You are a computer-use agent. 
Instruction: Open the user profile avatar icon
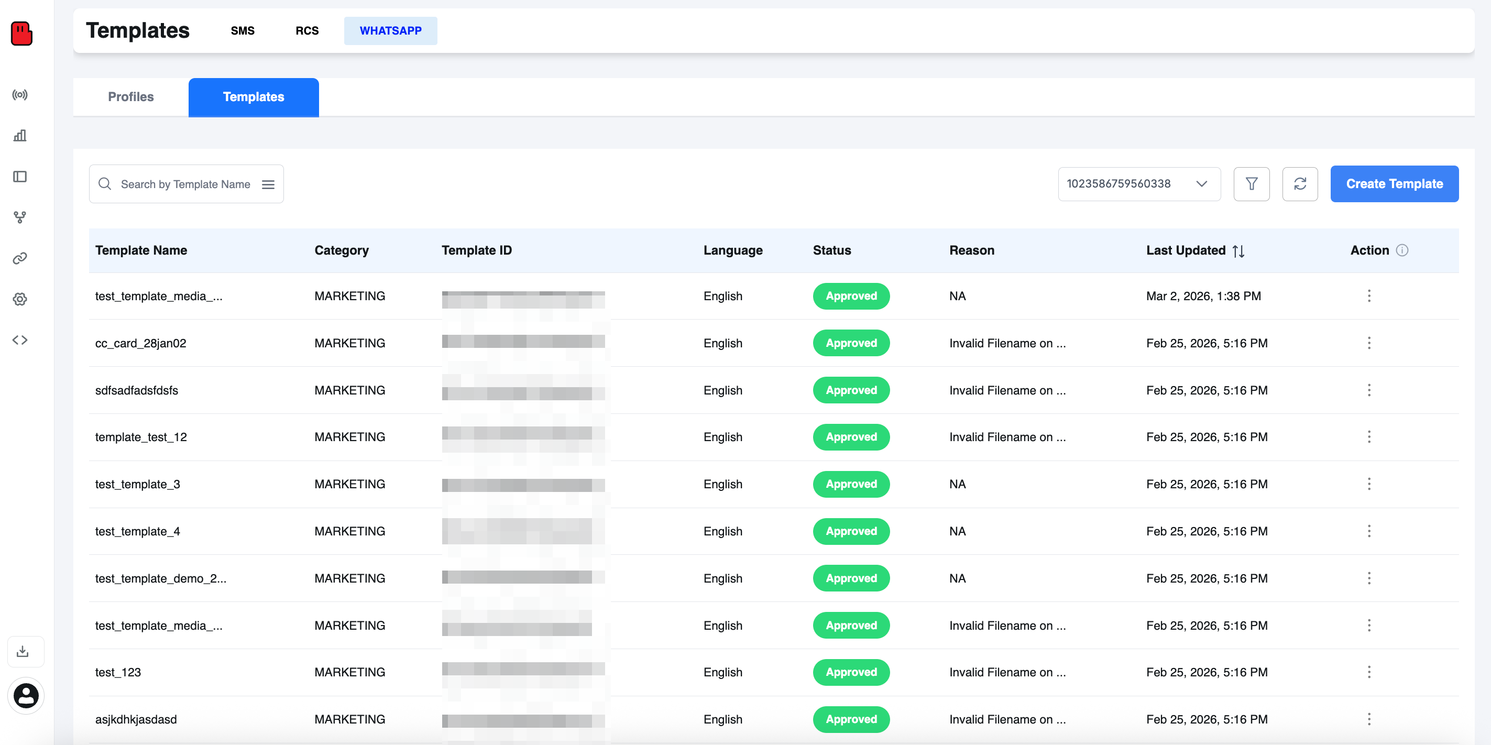[26, 695]
